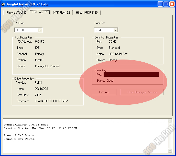Click the drive name 'DG-16D2S'
The height and width of the screenshot is (156, 176).
(x=41, y=89)
